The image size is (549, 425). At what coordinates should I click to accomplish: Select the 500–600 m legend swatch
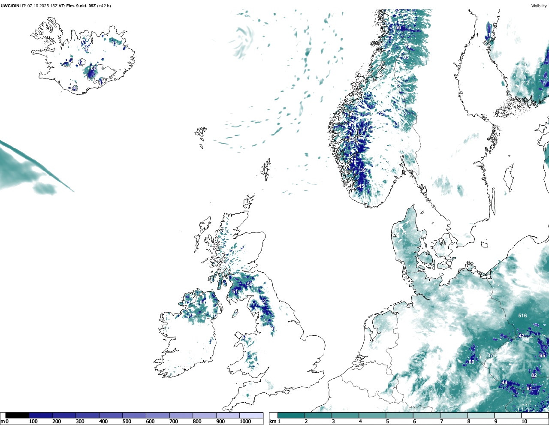(134, 416)
